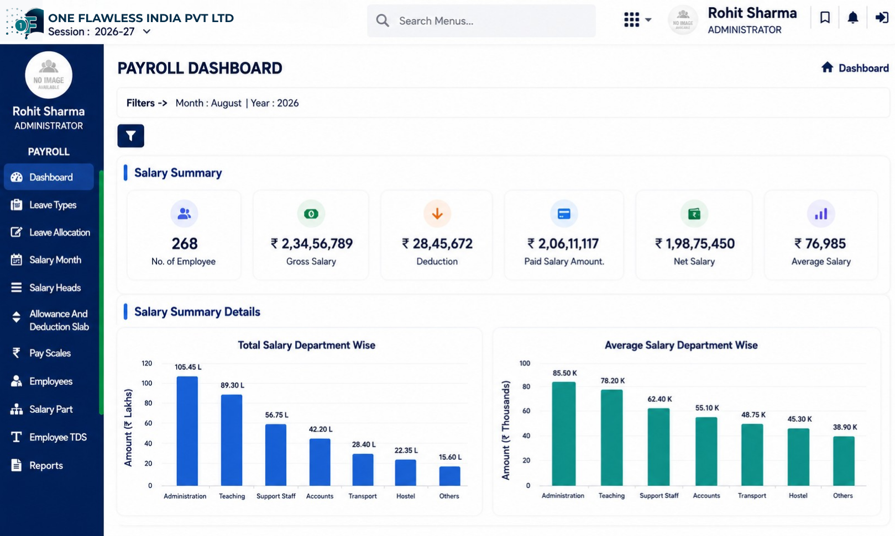Click the Pay Scales rupee icon
Viewport: 895px width, 536px height.
pyautogui.click(x=17, y=353)
